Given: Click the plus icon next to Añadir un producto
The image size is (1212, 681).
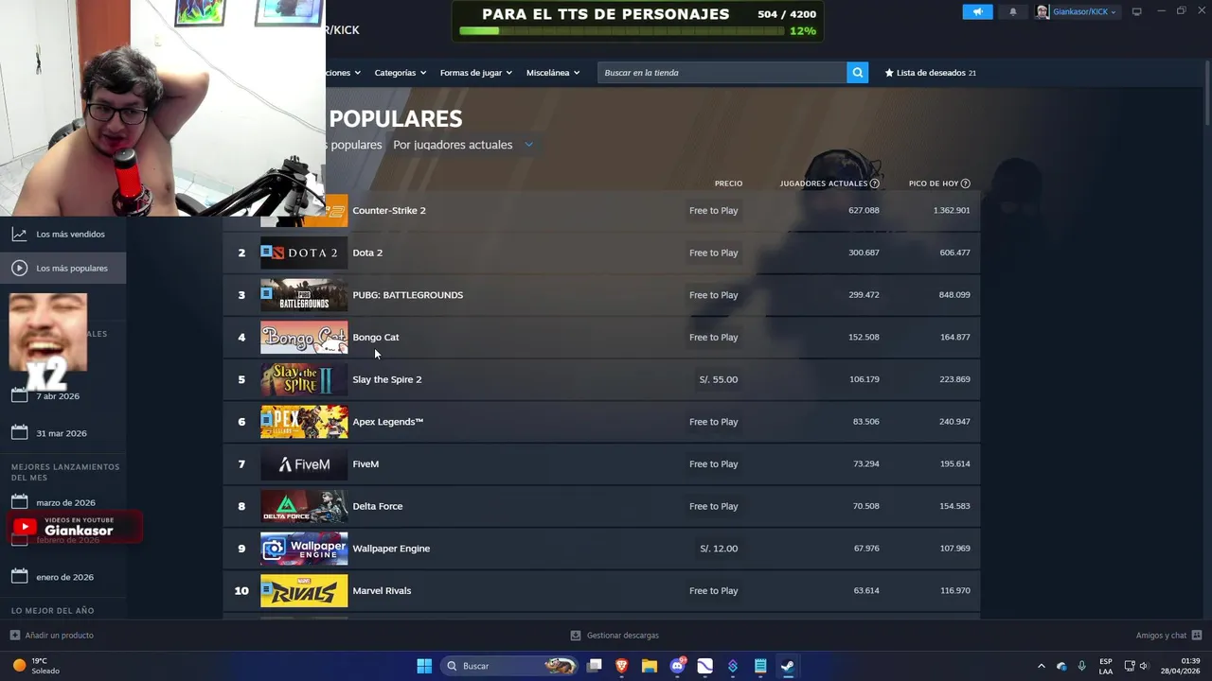Looking at the screenshot, I should (14, 636).
